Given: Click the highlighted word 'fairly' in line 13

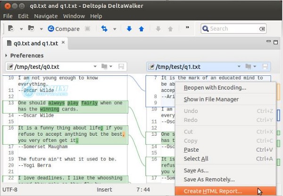Looking at the screenshot, I should coord(89,103).
